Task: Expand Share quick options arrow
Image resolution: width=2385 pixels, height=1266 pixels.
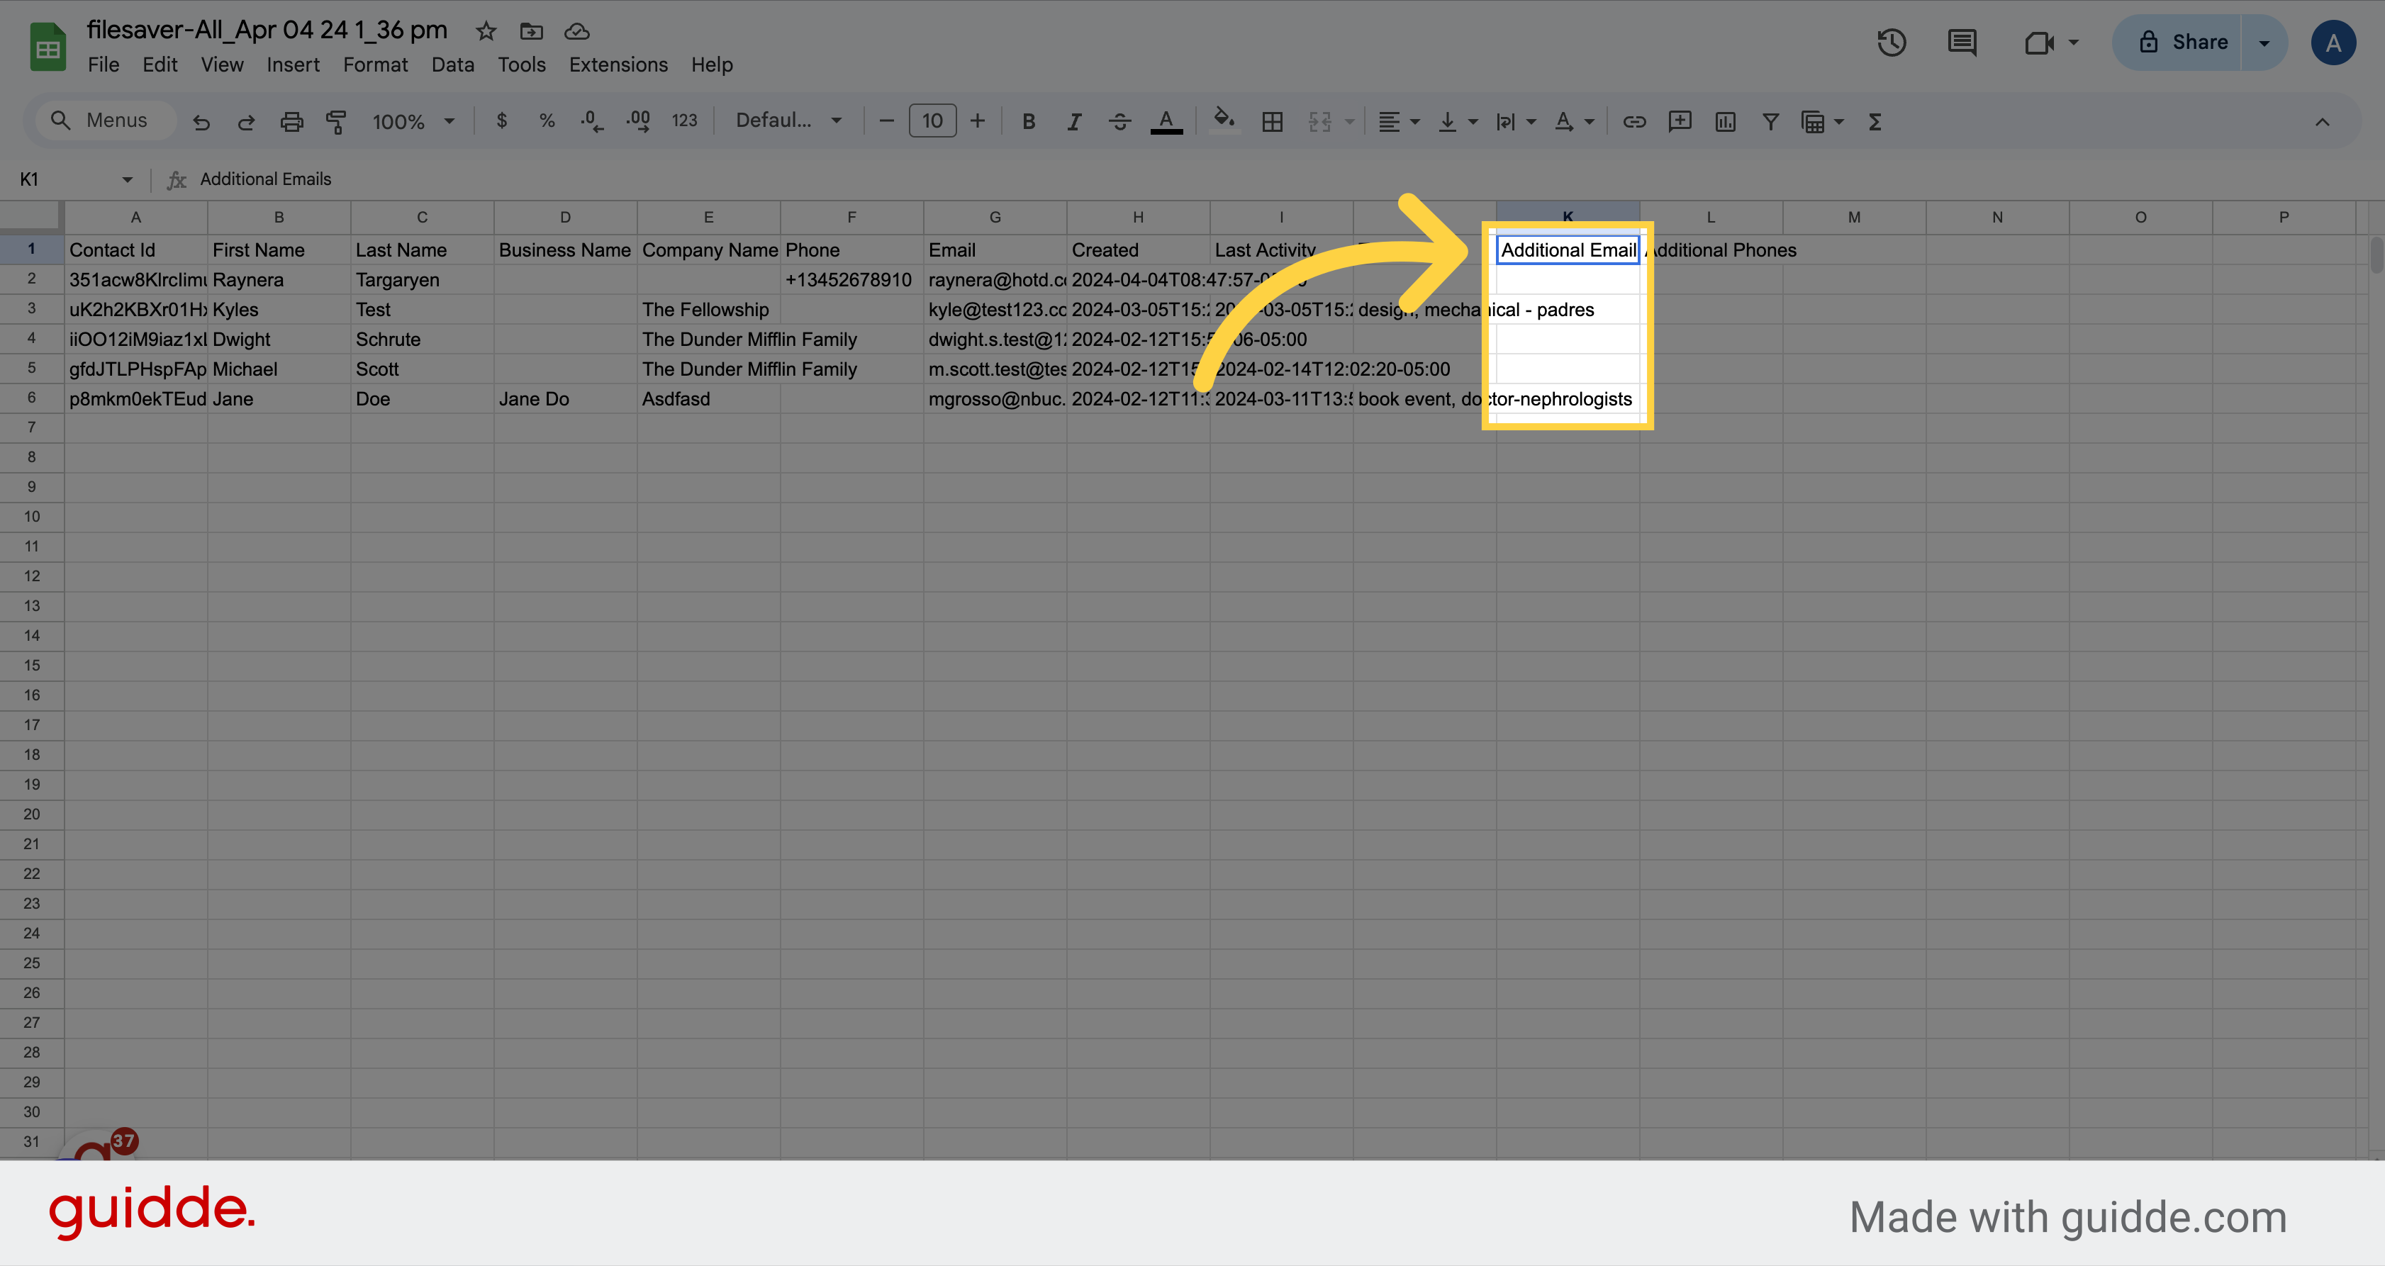Action: click(x=2264, y=43)
